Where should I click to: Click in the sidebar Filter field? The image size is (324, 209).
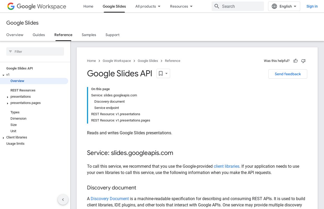coord(35,51)
